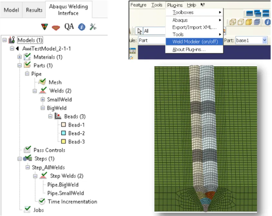Click the shaded render style cube icon
The width and height of the screenshot is (272, 216).
(x=249, y=22)
